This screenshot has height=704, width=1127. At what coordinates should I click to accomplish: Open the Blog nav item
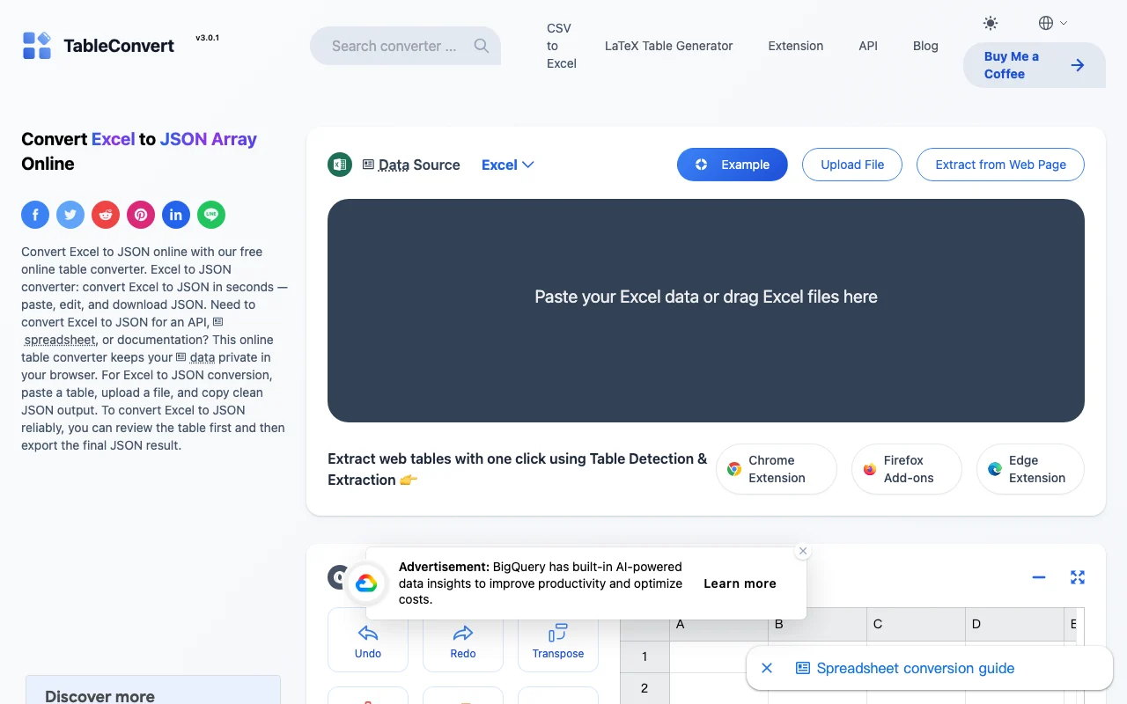click(x=925, y=46)
